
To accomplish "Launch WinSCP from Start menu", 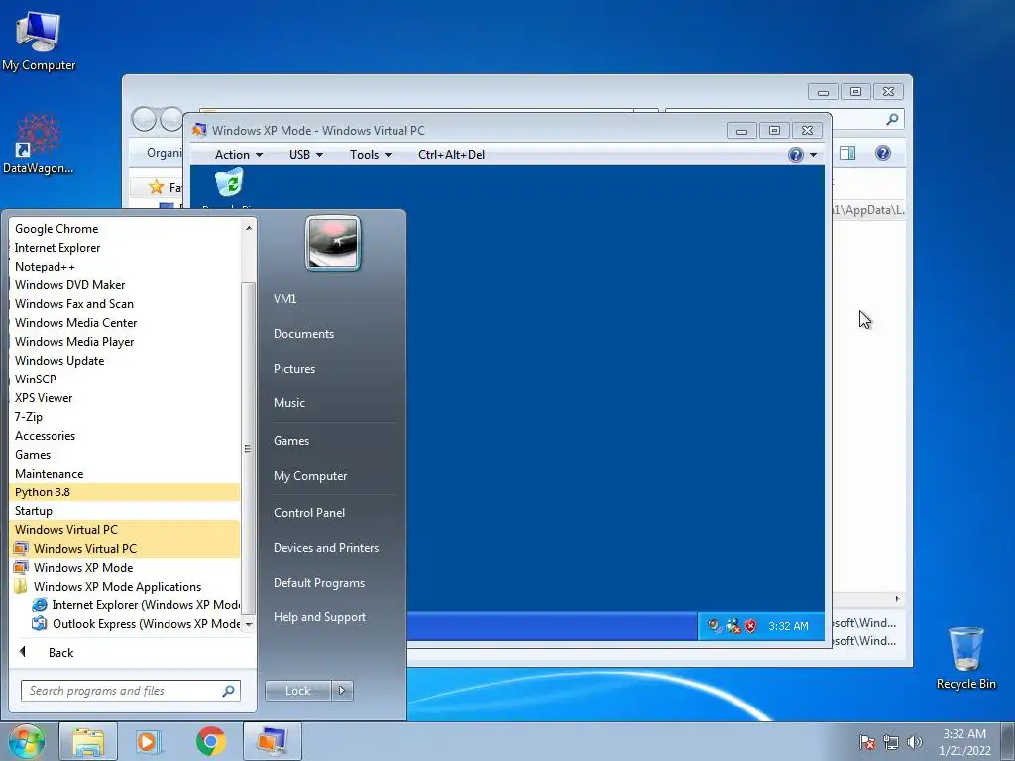I will click(126, 379).
